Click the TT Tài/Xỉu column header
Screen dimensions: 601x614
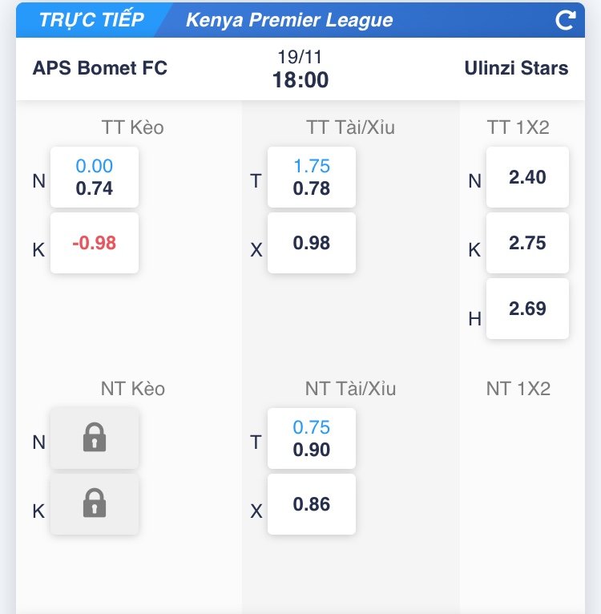point(350,127)
